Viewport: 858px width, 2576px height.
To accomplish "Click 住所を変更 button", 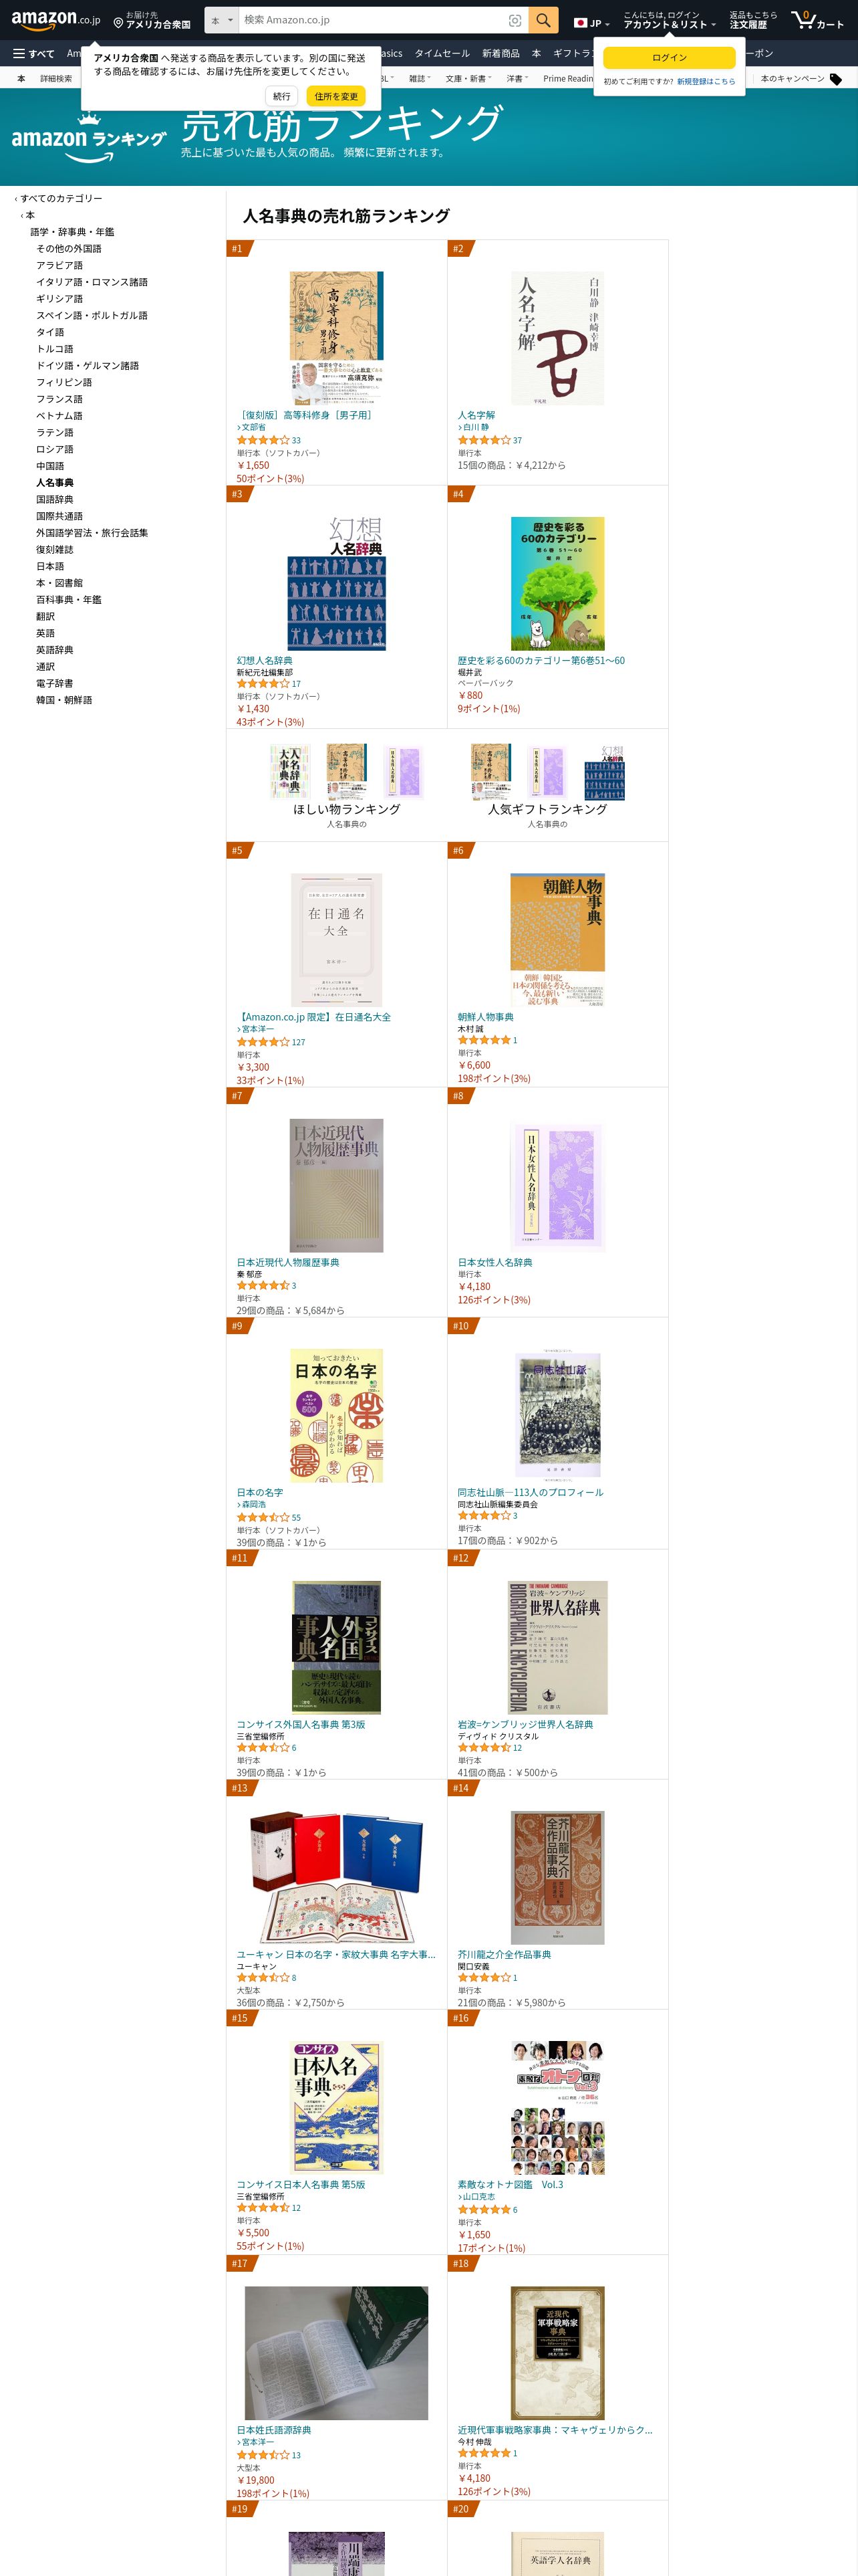I will 337,96.
